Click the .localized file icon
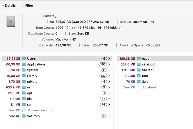The width and height of the screenshot is (193, 129). tap(139, 87)
